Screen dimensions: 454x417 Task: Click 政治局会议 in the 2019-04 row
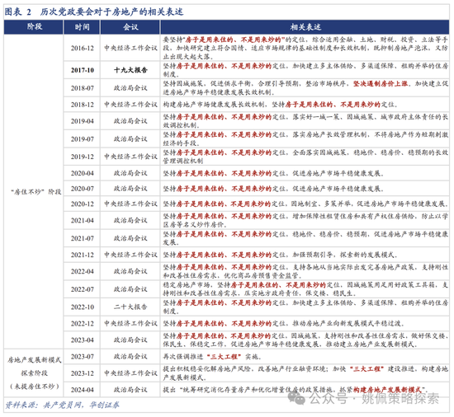(x=130, y=121)
